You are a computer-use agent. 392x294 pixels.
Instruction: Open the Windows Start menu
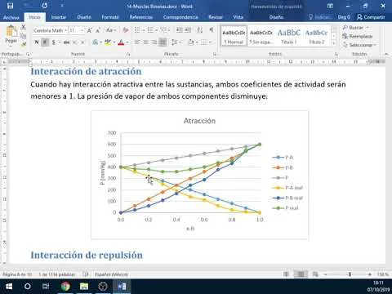point(9,287)
